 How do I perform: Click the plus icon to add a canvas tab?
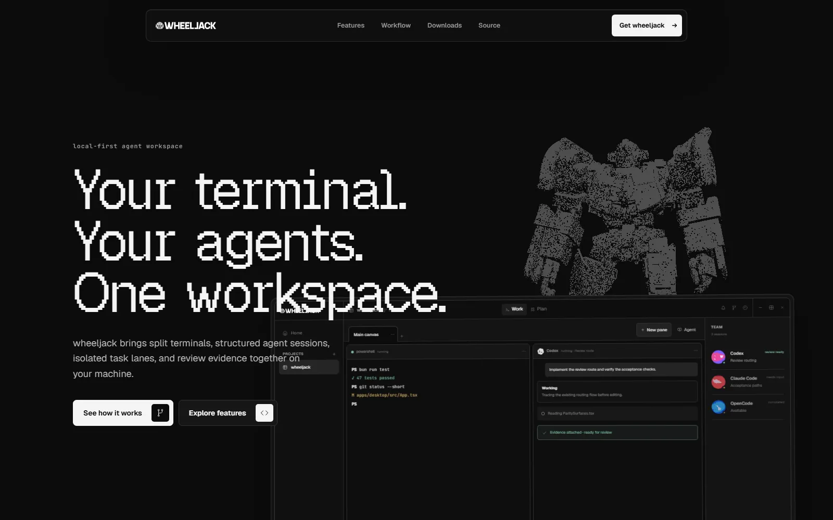point(402,336)
